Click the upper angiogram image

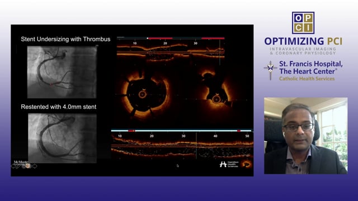[62, 72]
